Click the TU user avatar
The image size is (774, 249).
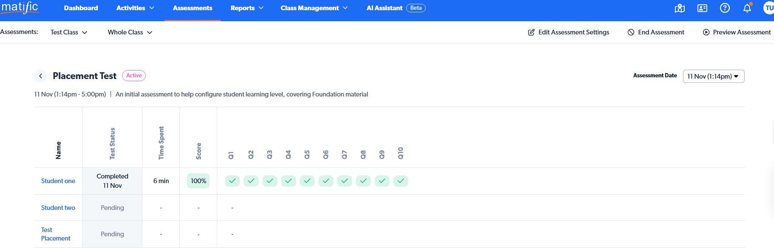click(769, 8)
